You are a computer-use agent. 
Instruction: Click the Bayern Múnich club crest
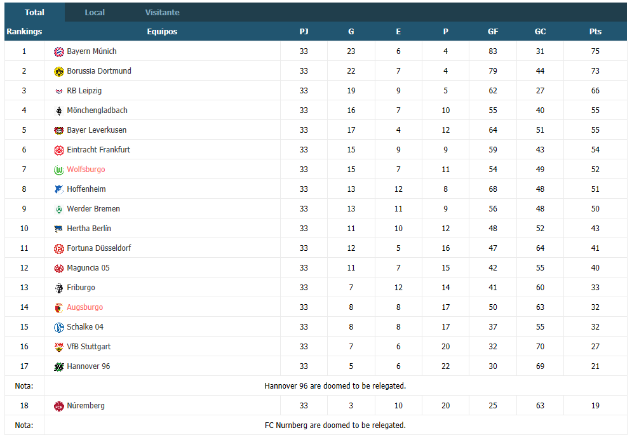tap(59, 51)
